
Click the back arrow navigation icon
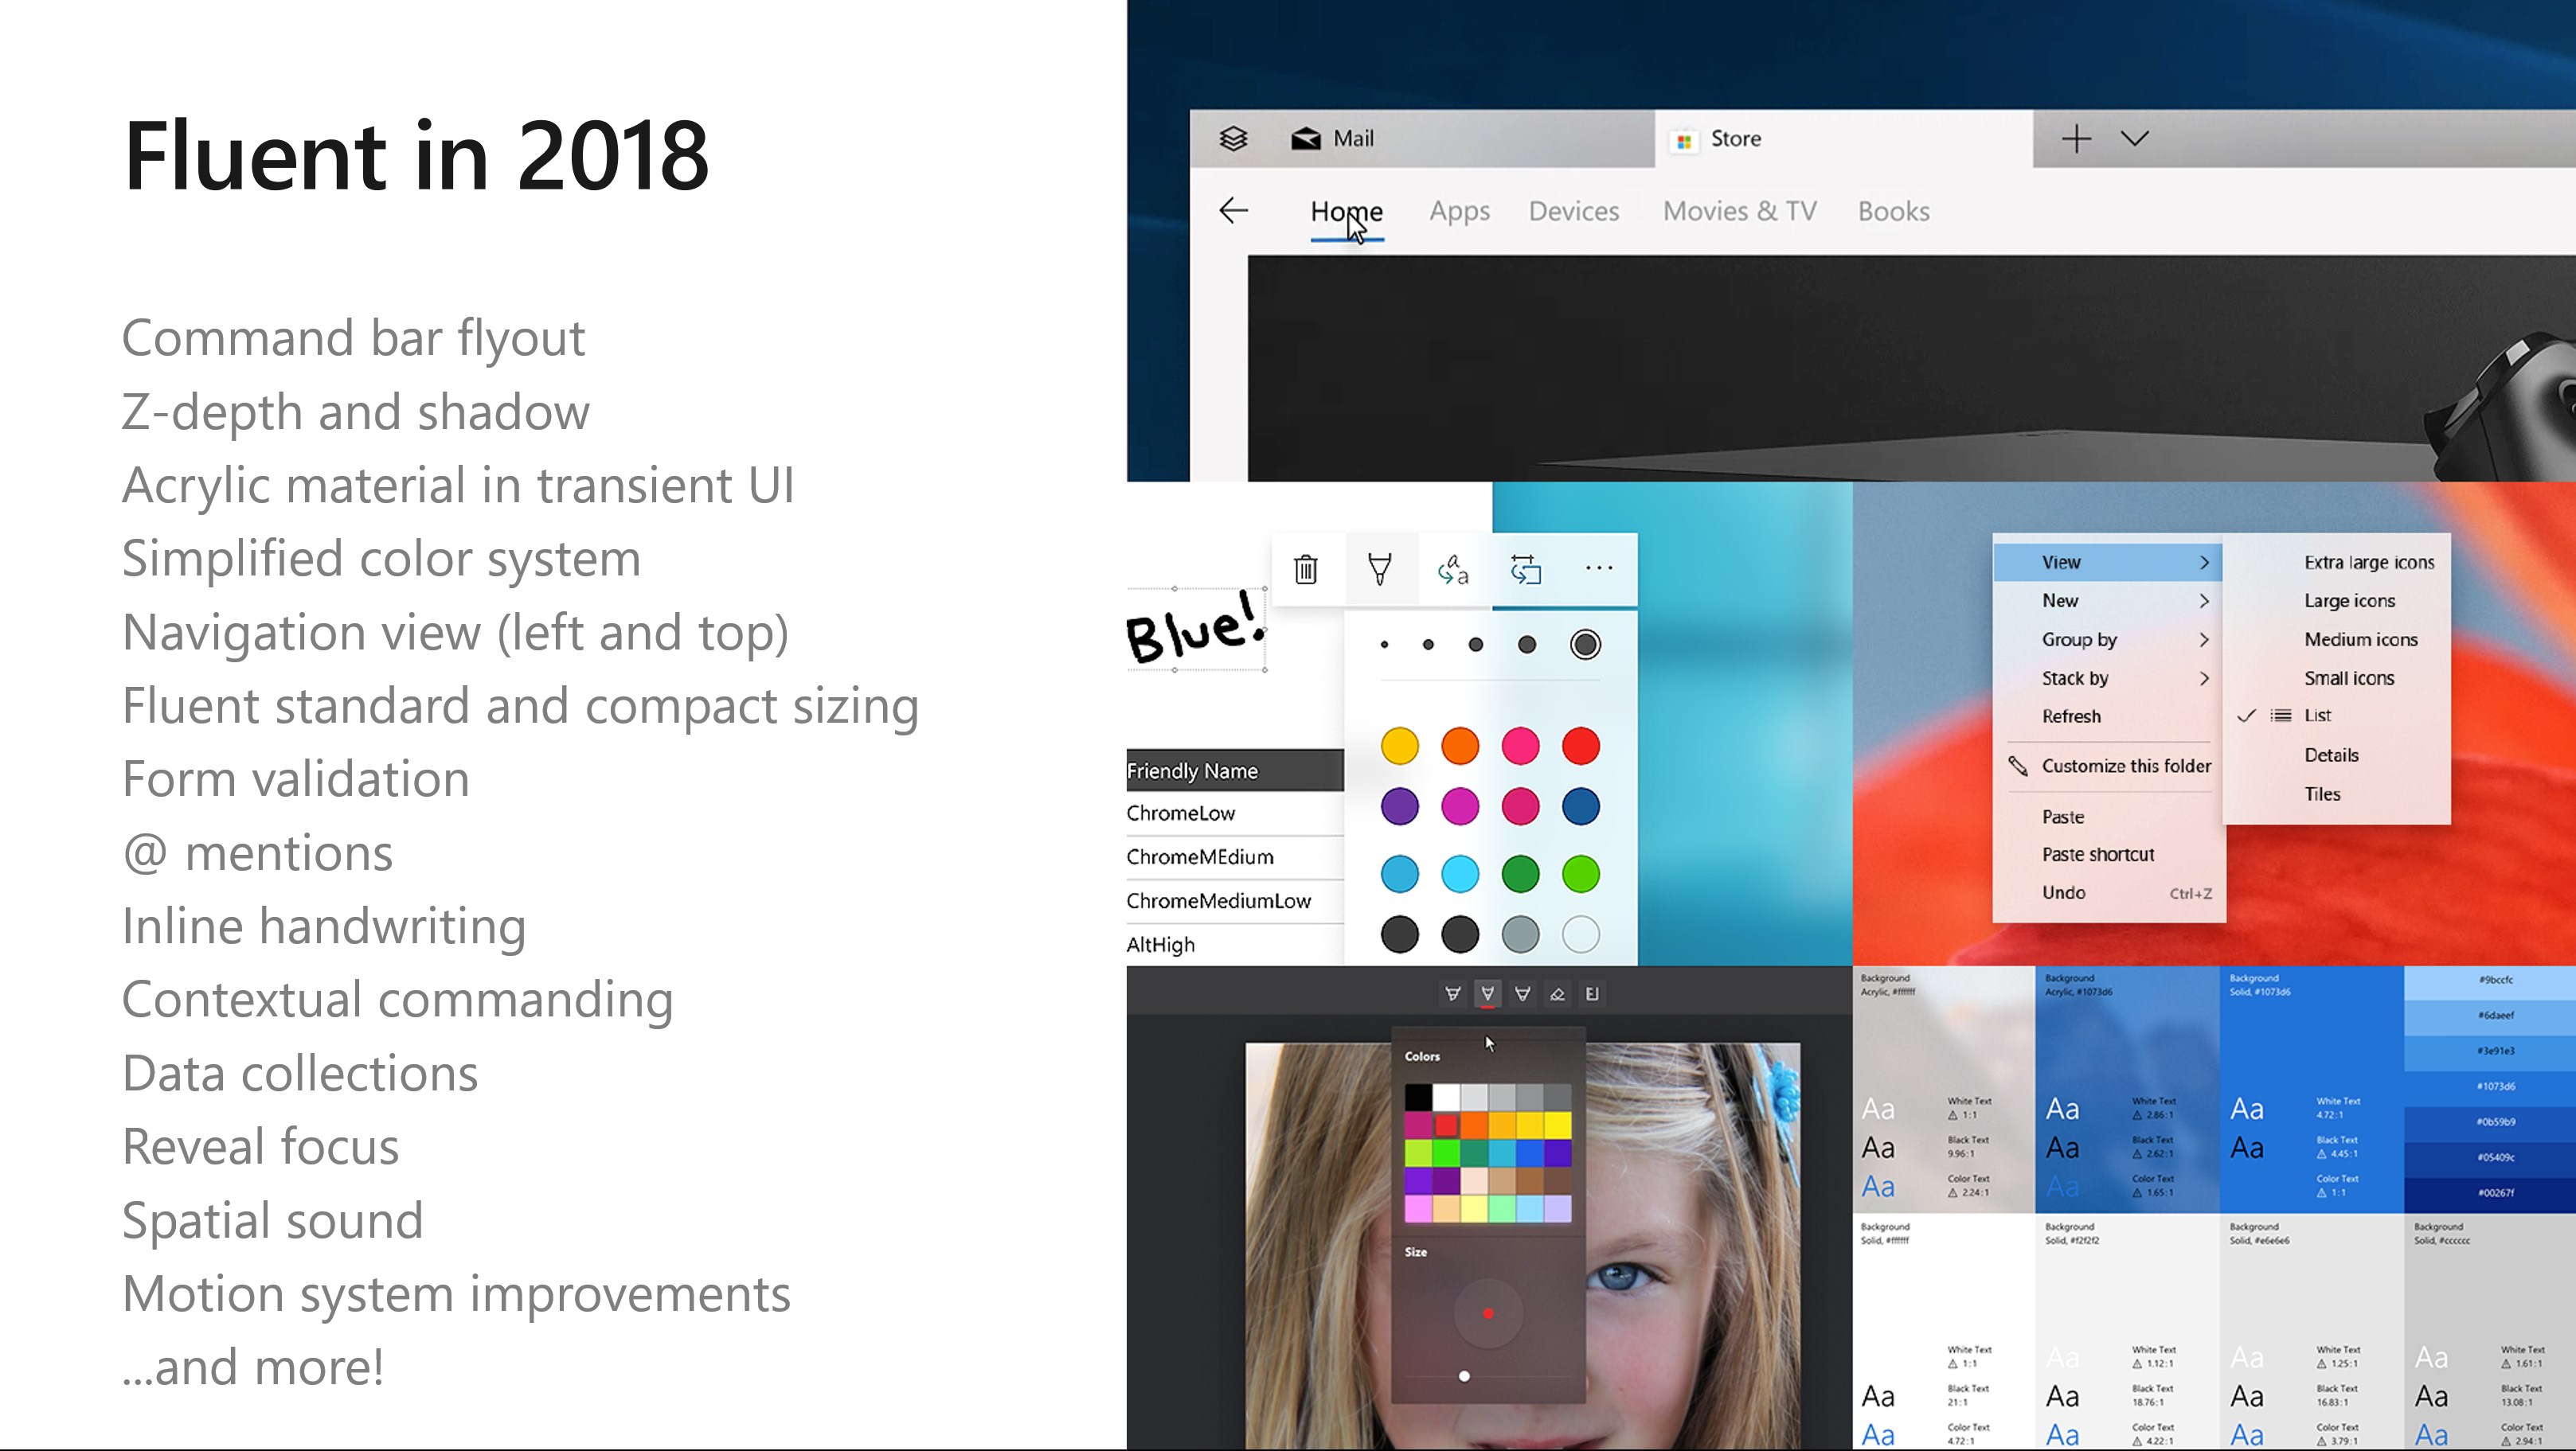tap(1233, 211)
